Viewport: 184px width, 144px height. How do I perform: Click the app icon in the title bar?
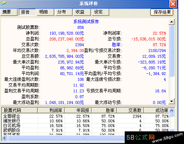4,4
